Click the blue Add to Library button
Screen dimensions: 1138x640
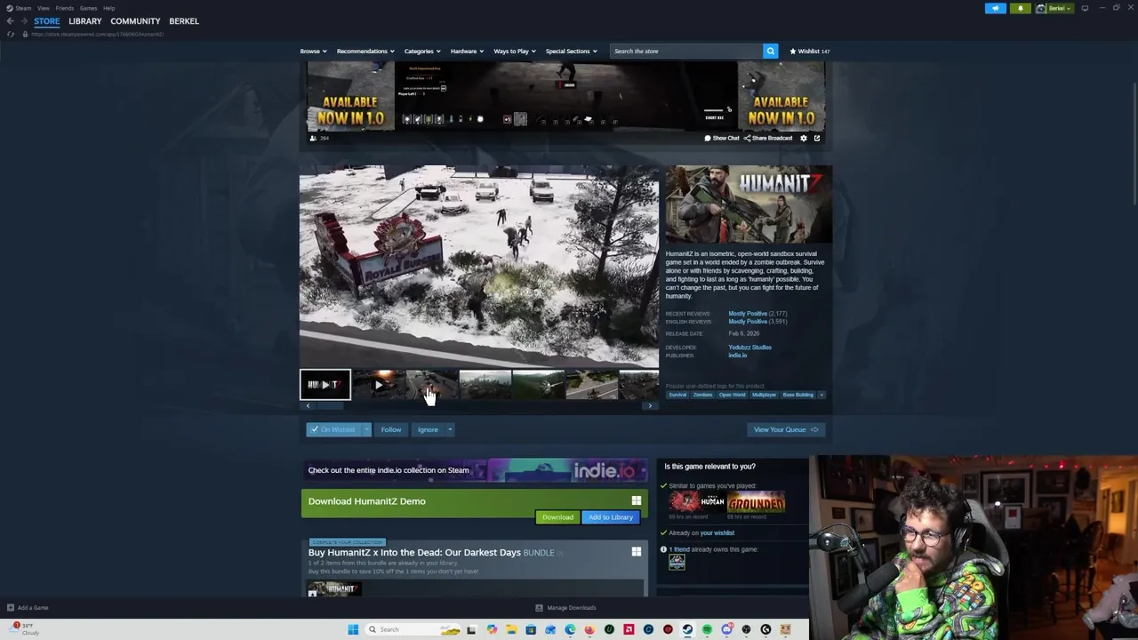point(610,517)
